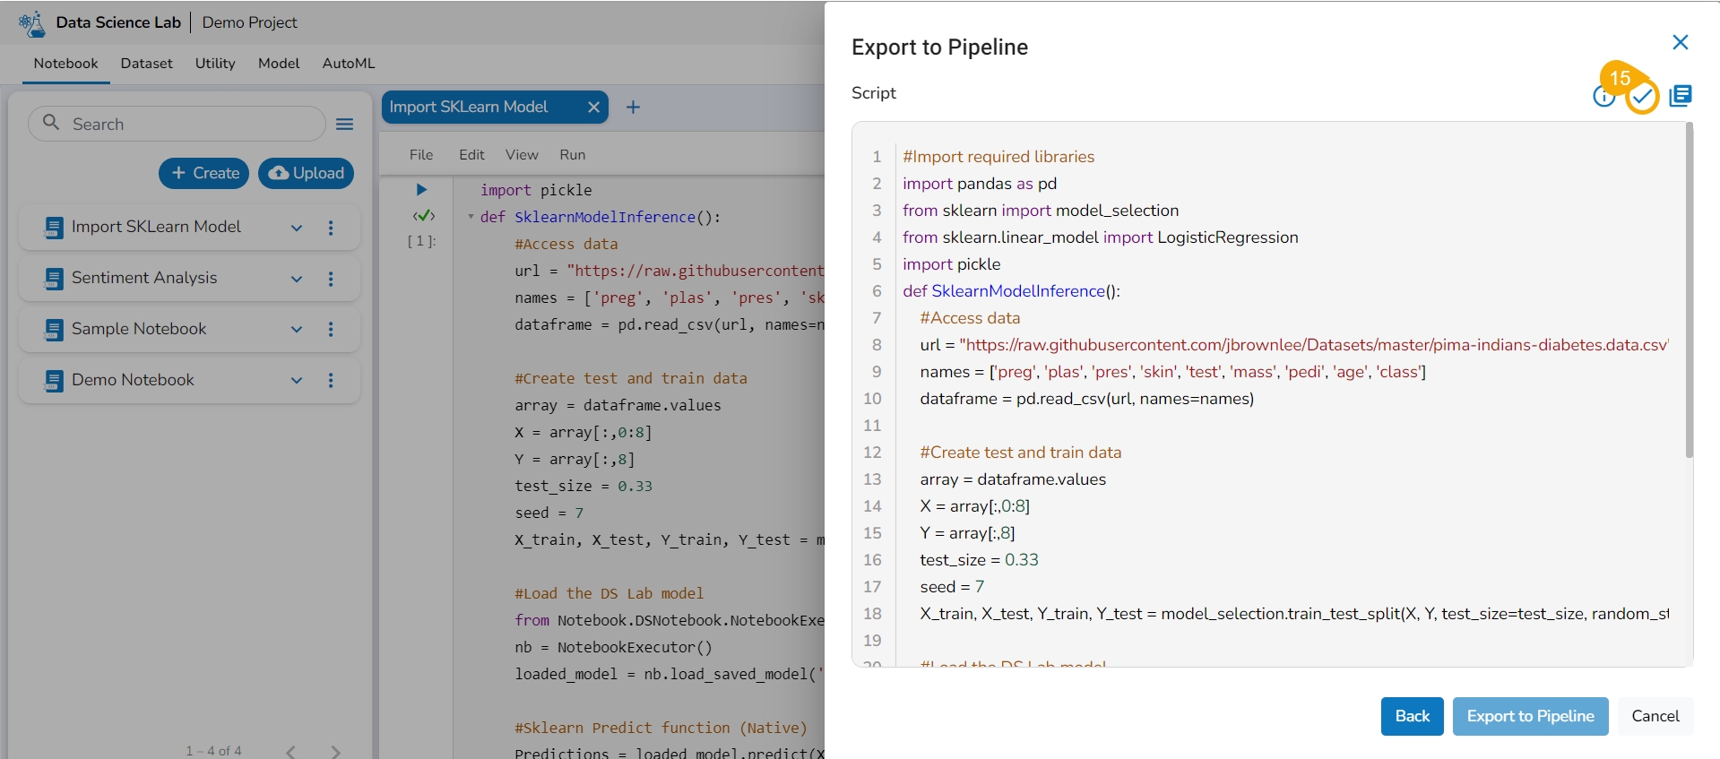Viewport: 1720px width, 759px height.
Task: Click the script info icon
Action: (1603, 97)
